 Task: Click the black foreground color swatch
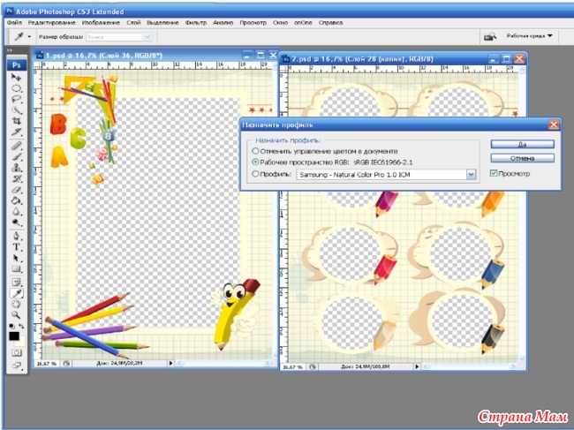(14, 336)
